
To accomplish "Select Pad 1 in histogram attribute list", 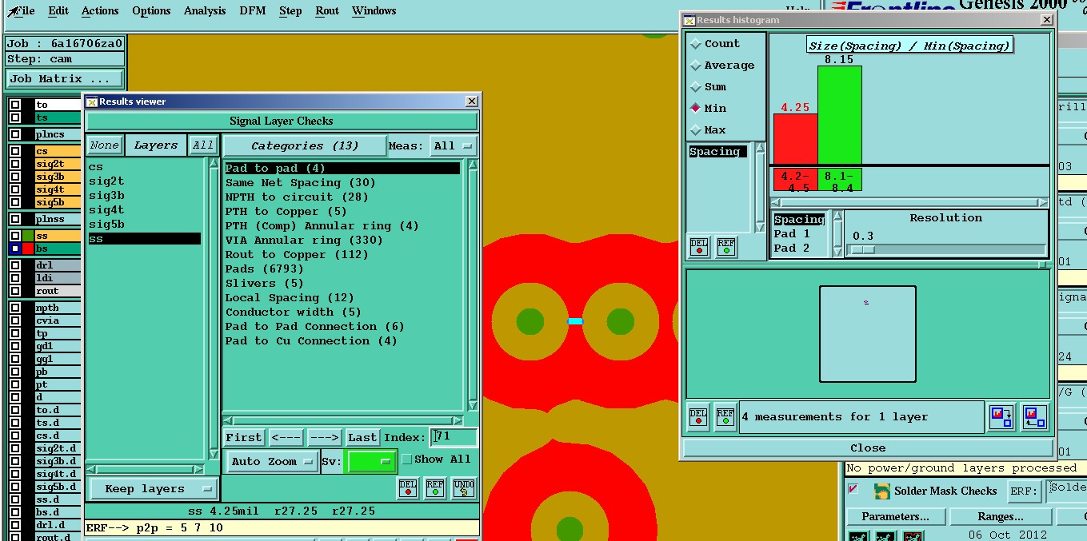I will pos(792,234).
